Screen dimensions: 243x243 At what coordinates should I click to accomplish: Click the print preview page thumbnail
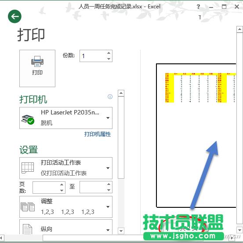pyautogui.click(x=196, y=136)
